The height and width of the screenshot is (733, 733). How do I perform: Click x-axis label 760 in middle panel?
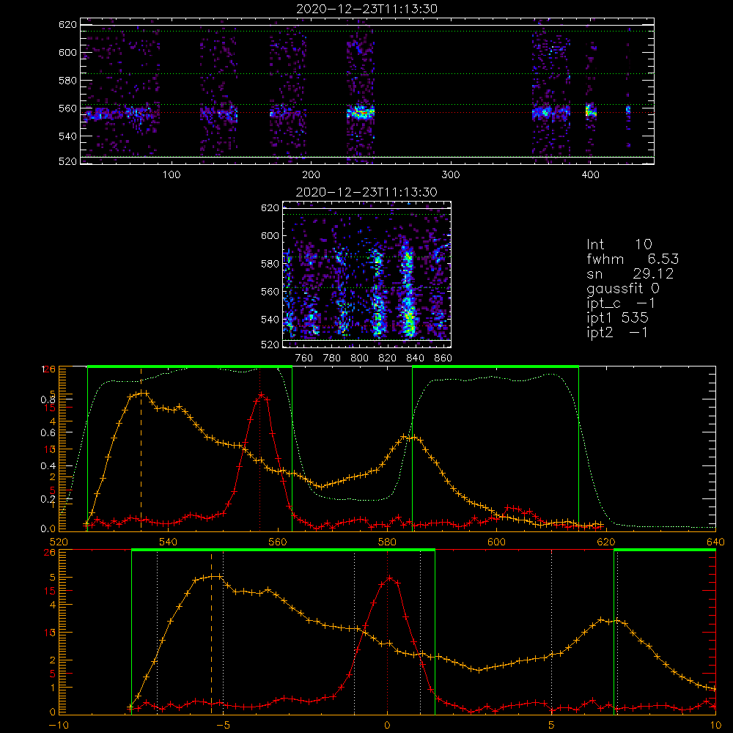pyautogui.click(x=304, y=358)
